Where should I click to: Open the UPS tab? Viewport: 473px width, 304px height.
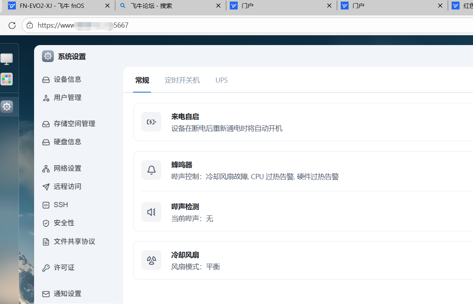(x=221, y=80)
